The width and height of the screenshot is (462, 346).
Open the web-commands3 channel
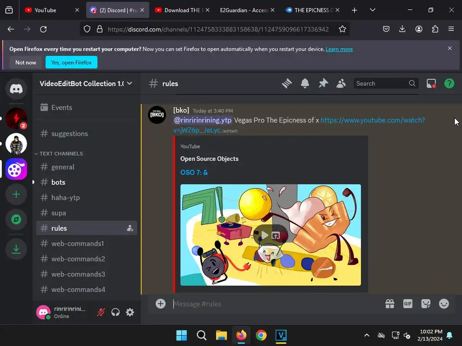(x=87, y=274)
